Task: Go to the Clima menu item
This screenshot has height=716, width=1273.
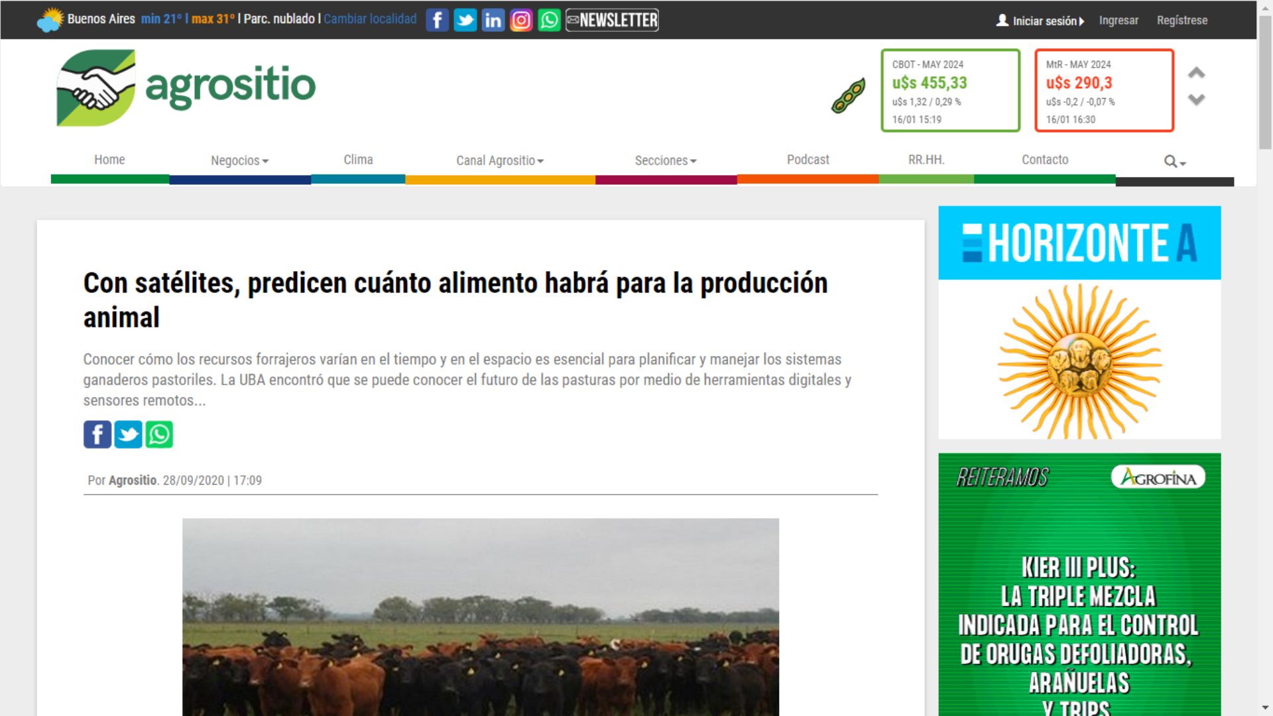Action: click(x=358, y=160)
